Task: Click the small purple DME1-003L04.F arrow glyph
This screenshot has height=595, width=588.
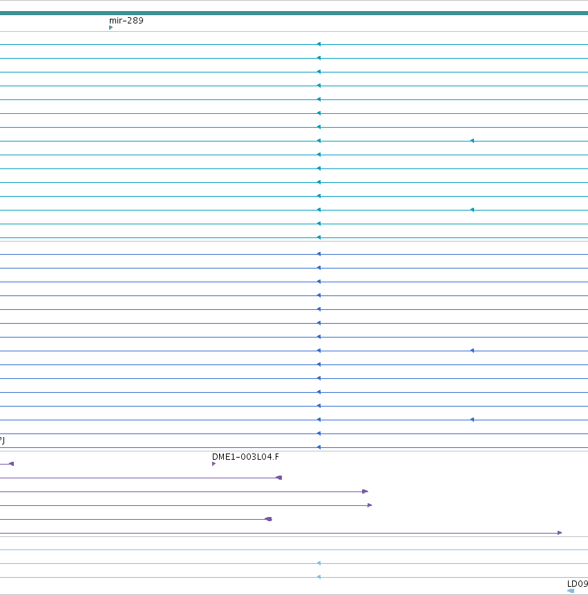Action: pos(214,464)
